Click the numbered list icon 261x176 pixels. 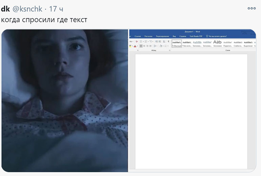click(x=146, y=42)
